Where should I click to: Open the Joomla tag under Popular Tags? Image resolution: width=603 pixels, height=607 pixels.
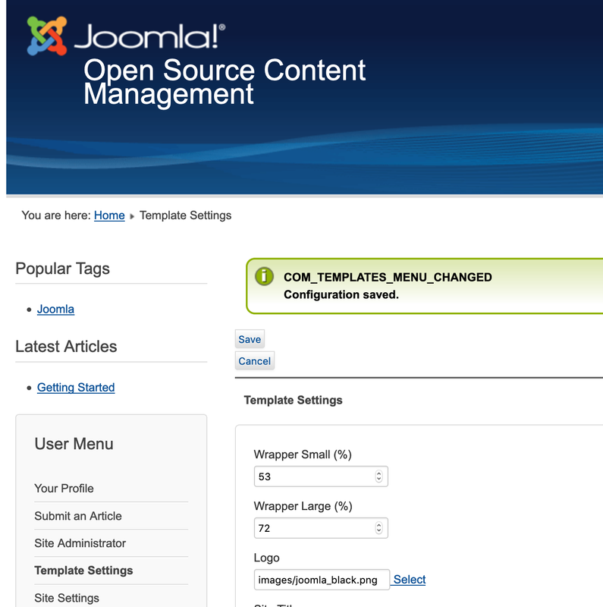55,309
